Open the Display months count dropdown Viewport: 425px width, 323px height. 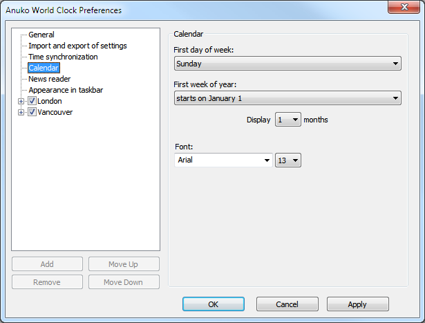(x=288, y=120)
